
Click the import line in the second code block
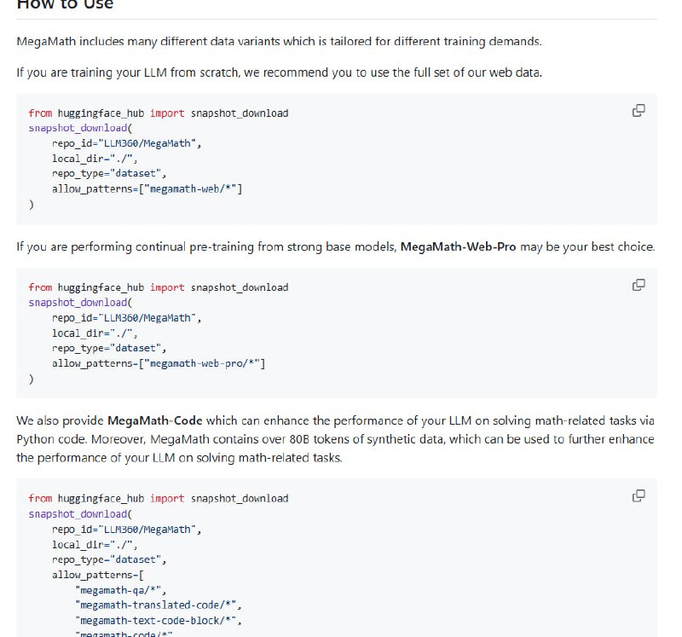click(x=158, y=287)
